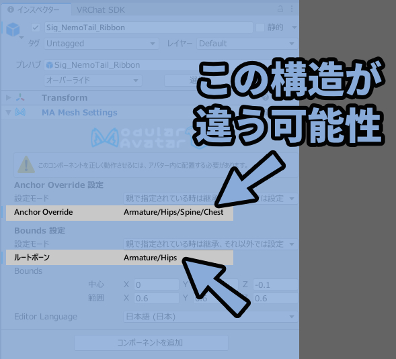Open the オーバーライド overrides dropdown
The height and width of the screenshot is (359, 396).
[93, 81]
